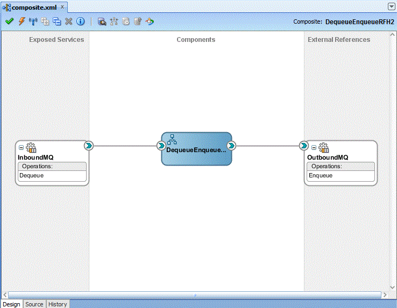
Task: Select the DequeueEnqueue mediator component
Action: point(196,149)
